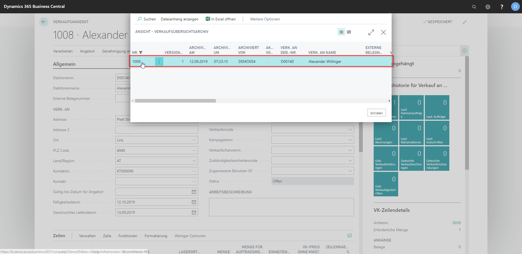522x254 pixels.
Task: Open the Kontakt lookup ellipsis
Action: [x=194, y=181]
